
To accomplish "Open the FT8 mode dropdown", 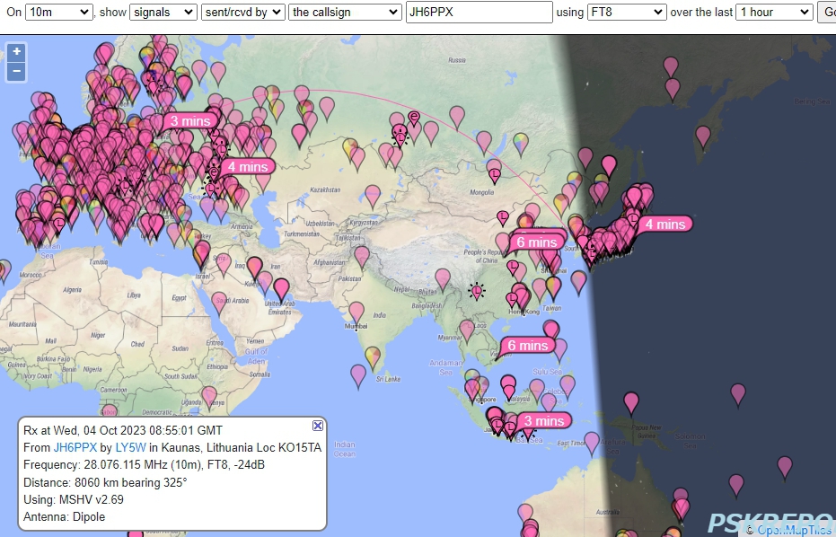I will point(627,12).
